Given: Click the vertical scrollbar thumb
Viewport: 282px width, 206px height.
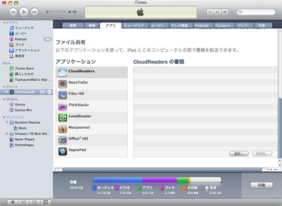Looking at the screenshot, I should tap(280, 128).
